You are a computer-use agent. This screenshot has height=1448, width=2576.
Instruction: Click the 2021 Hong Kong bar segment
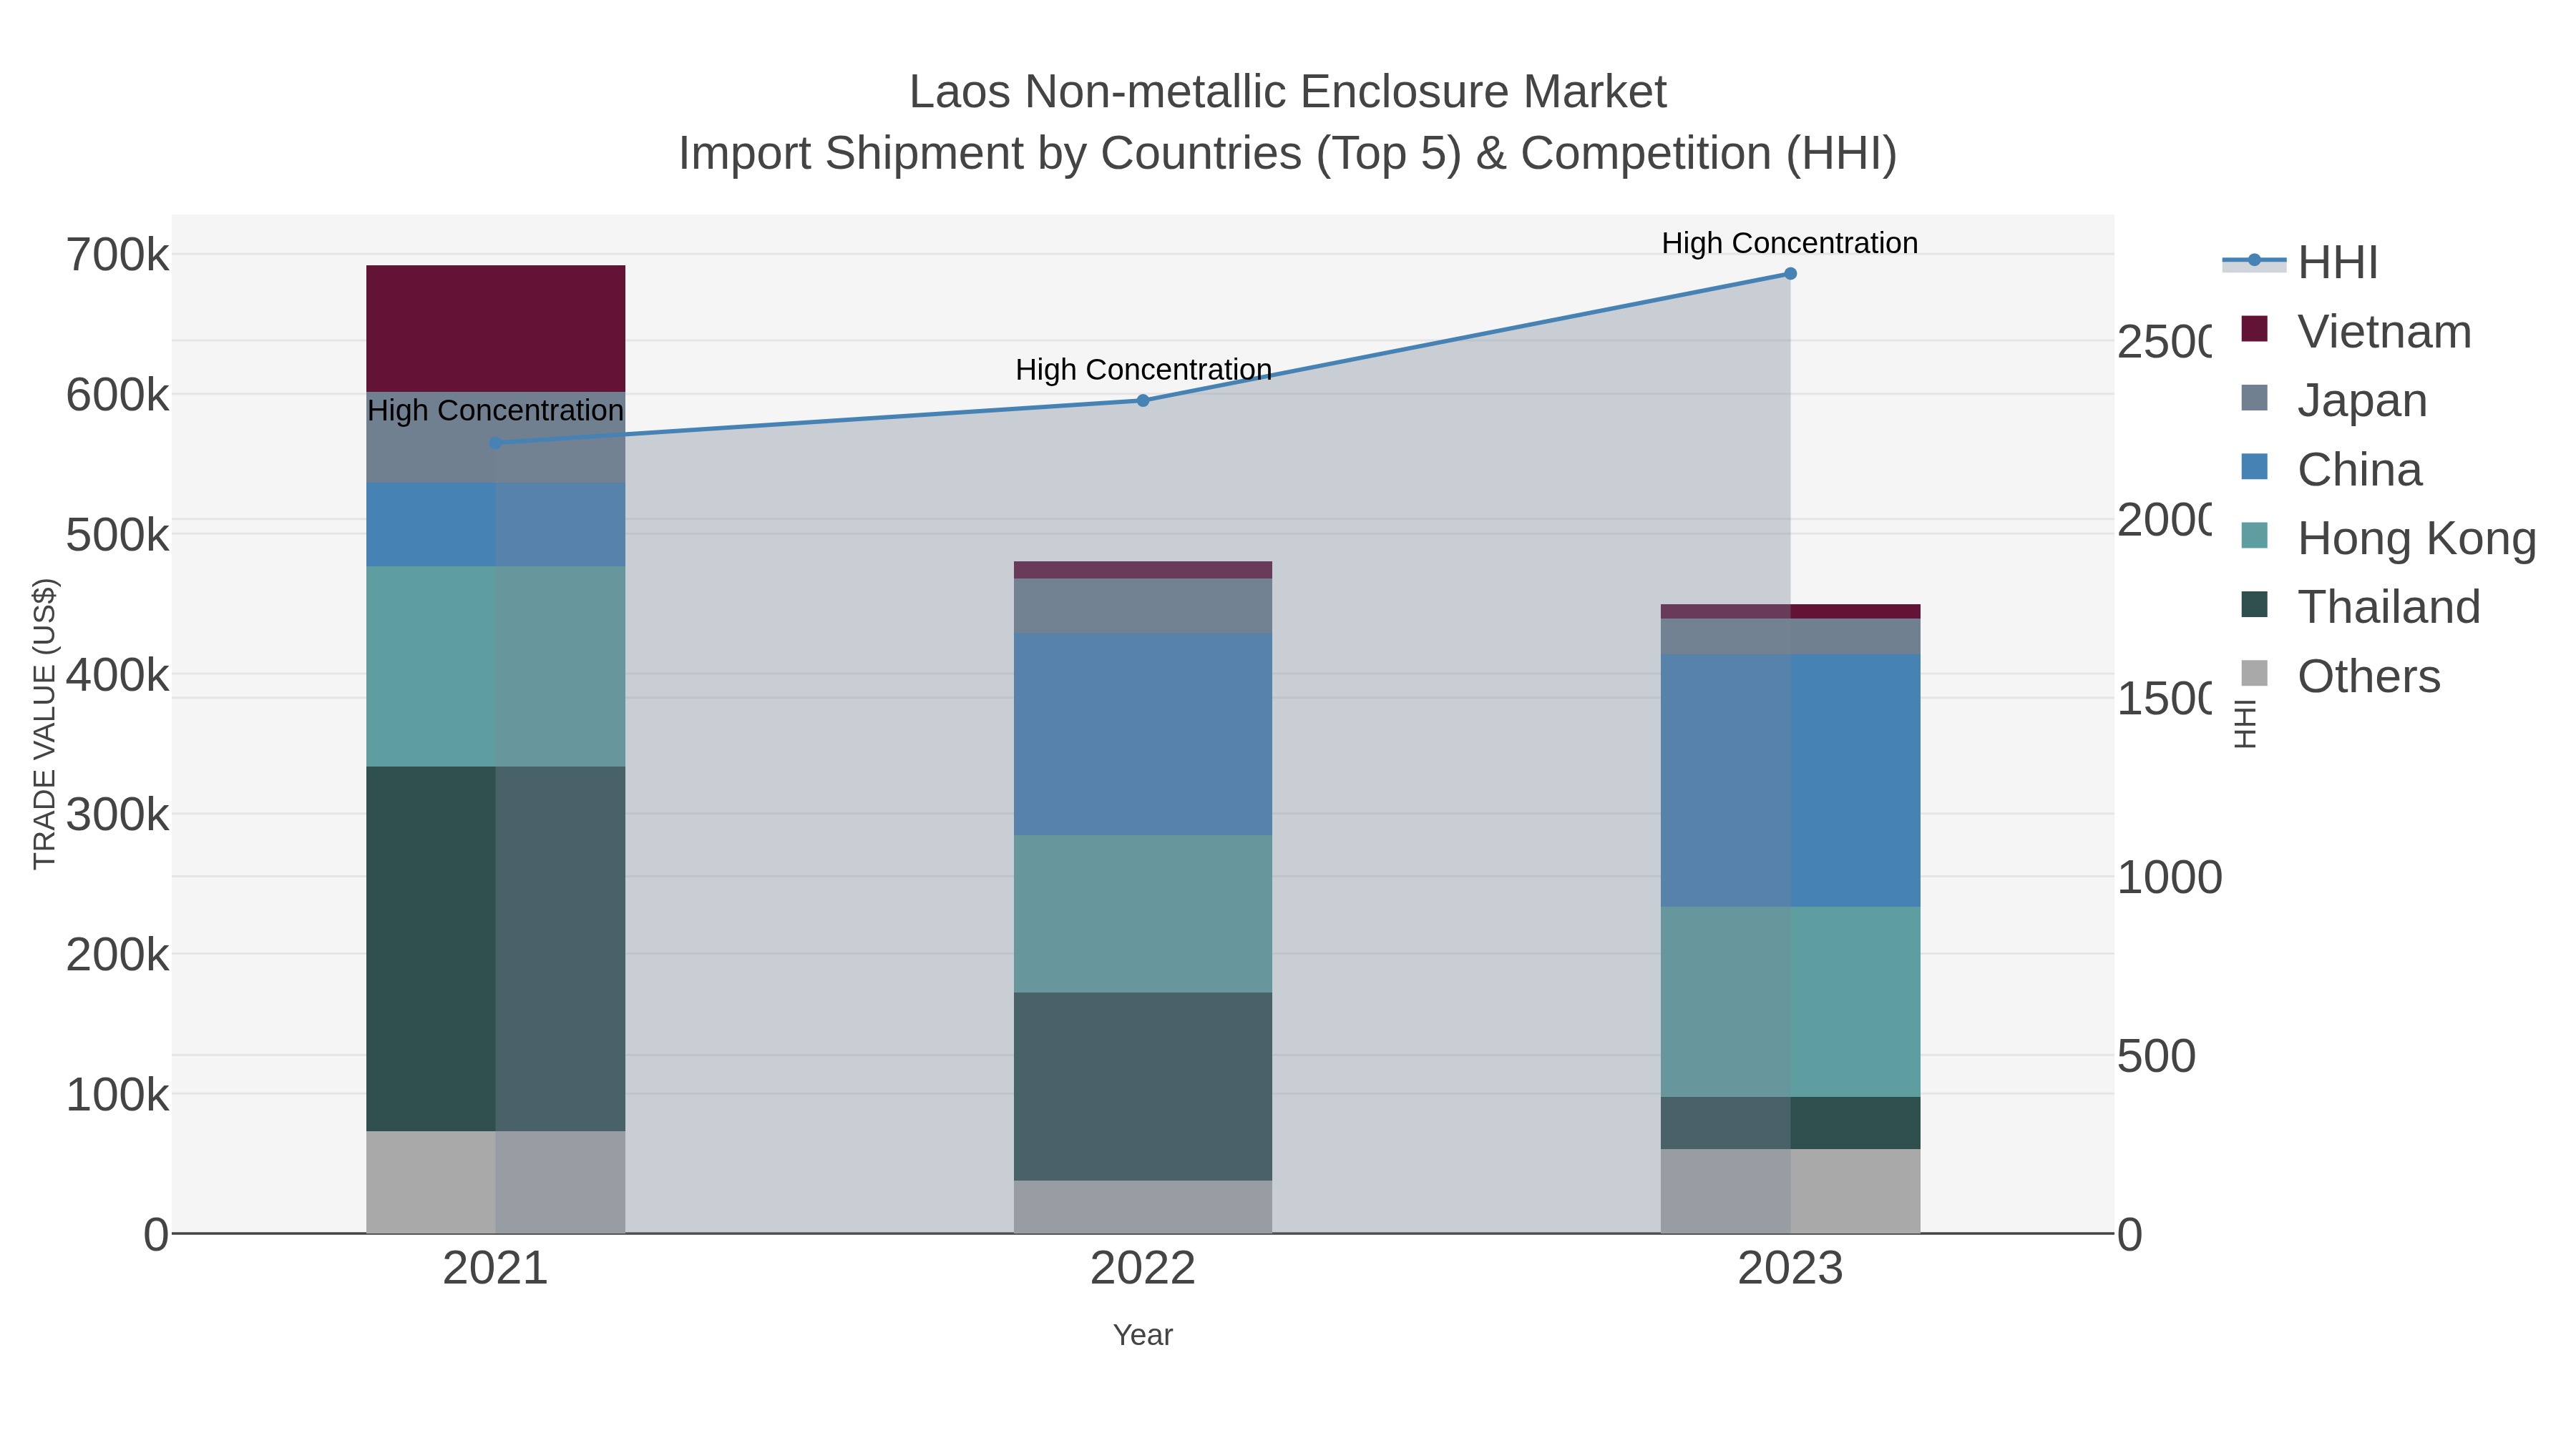495,666
